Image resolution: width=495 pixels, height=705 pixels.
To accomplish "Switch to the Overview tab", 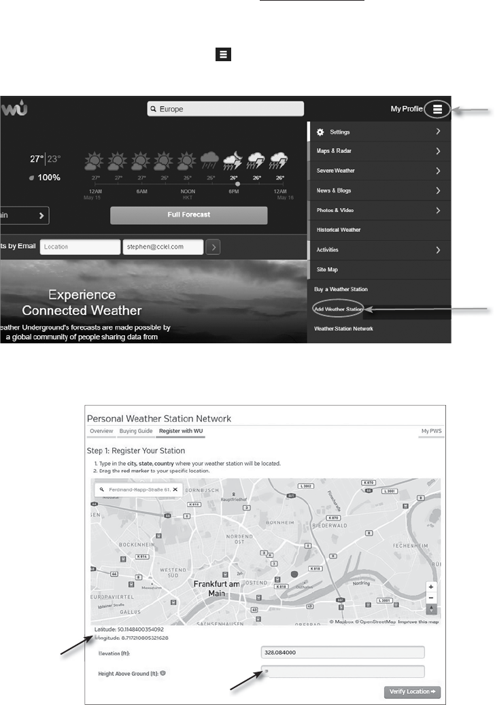I will [101, 431].
